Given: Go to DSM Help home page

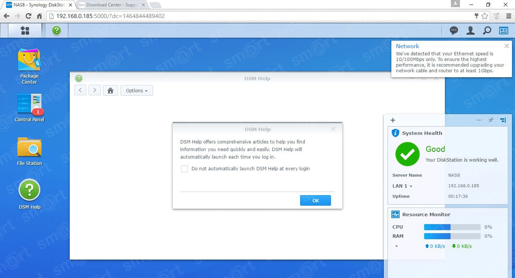Looking at the screenshot, I should 110,90.
